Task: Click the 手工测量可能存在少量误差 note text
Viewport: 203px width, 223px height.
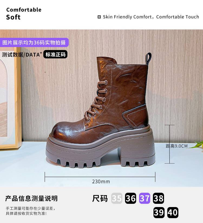Action: point(30,209)
